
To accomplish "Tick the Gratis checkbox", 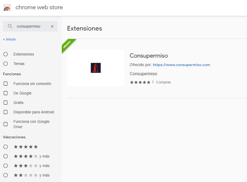I will [x=6, y=103].
